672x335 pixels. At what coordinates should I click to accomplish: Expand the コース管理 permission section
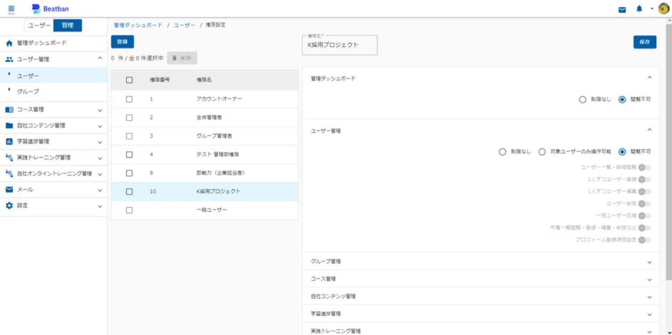click(x=481, y=279)
